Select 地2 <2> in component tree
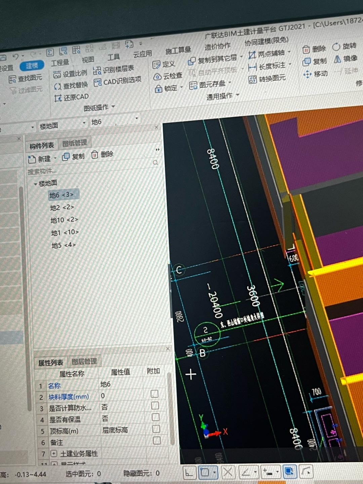363x484 pixels. 62,207
